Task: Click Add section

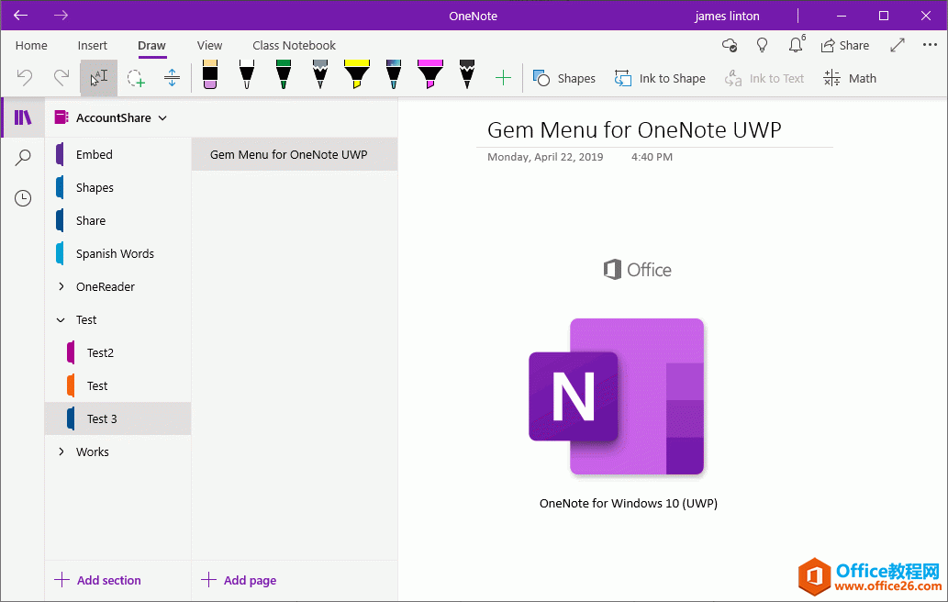Action: click(x=97, y=580)
